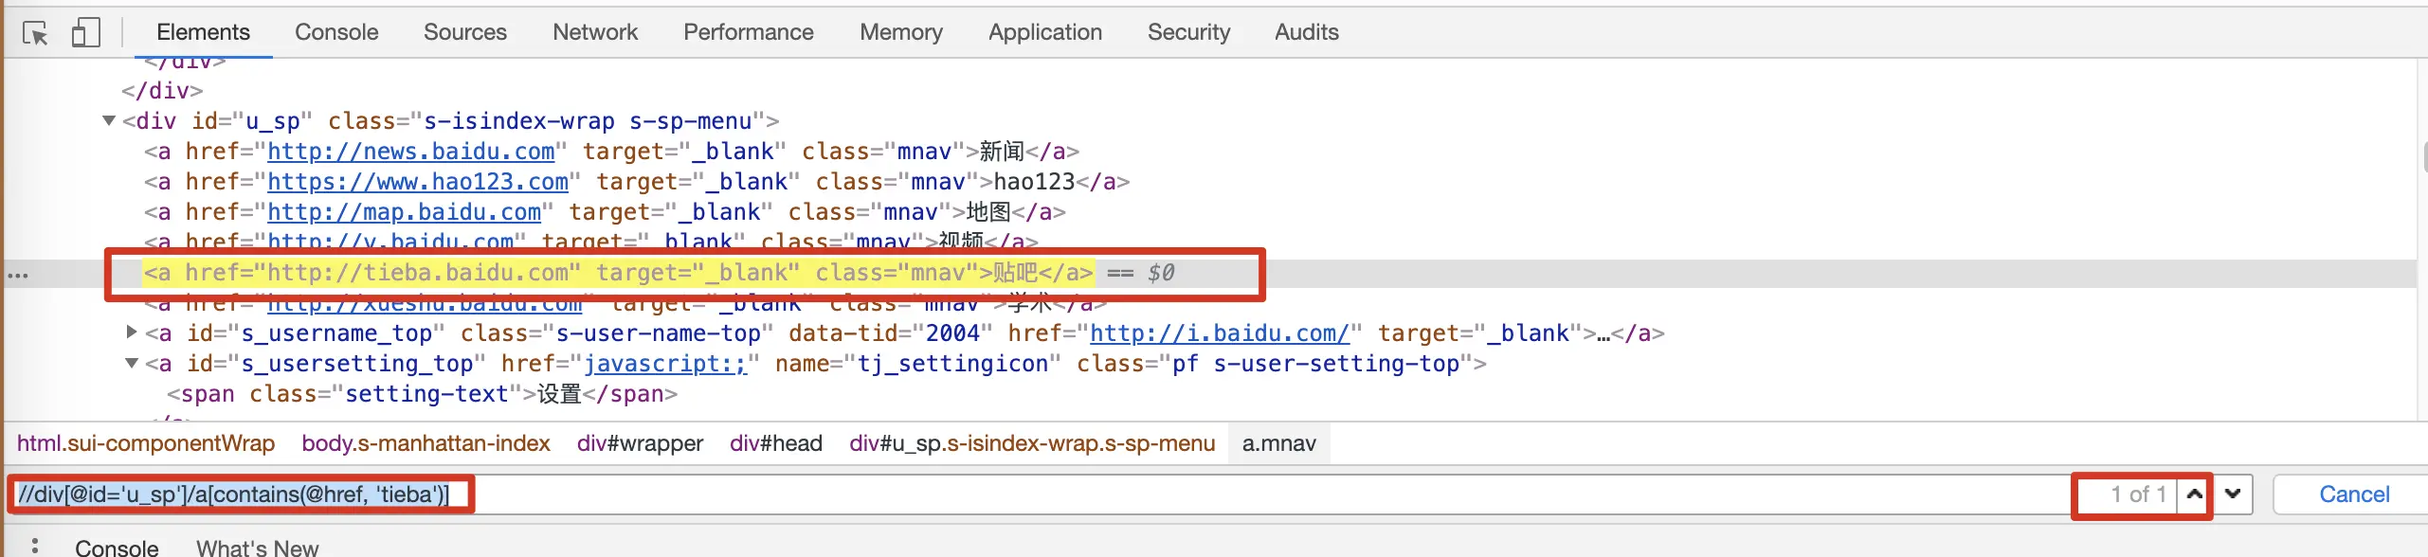Go to next search result arrow

[x=2233, y=494]
